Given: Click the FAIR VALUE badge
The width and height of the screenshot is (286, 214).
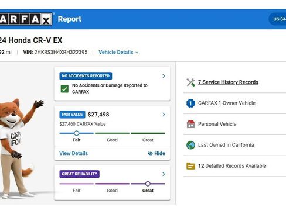Looking at the screenshot, I should (72, 115).
